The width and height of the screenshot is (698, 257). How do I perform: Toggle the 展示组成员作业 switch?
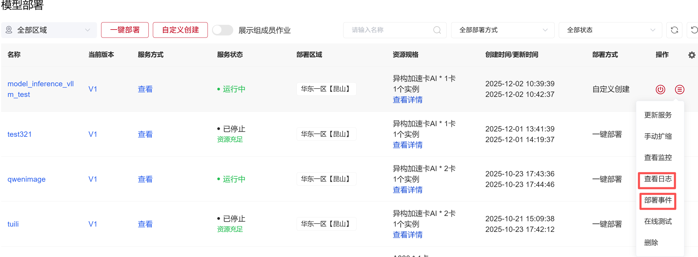(x=223, y=30)
